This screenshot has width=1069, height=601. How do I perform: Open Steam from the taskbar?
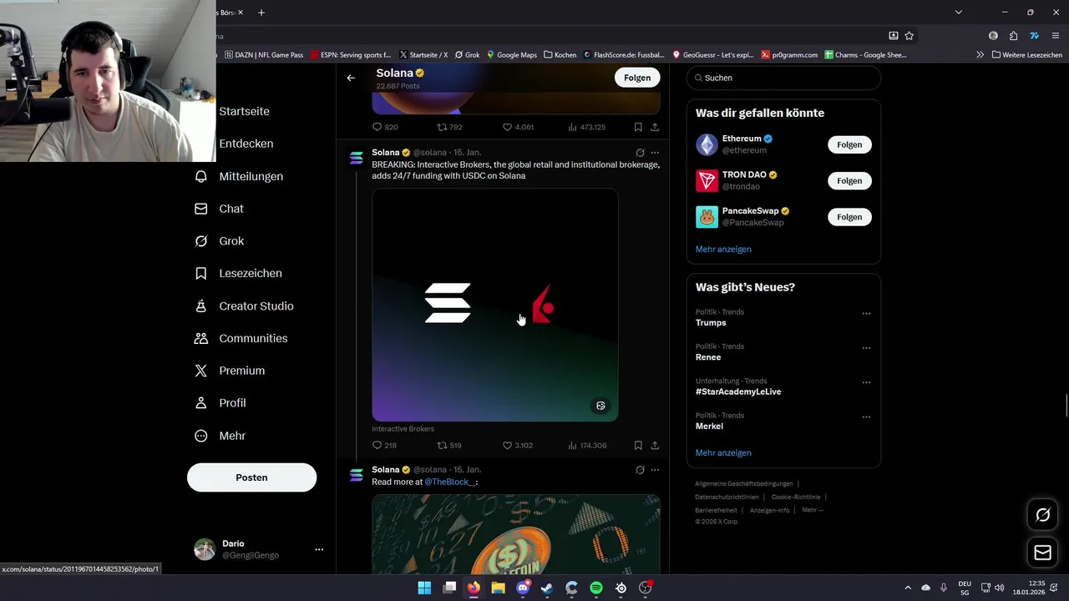pos(547,588)
